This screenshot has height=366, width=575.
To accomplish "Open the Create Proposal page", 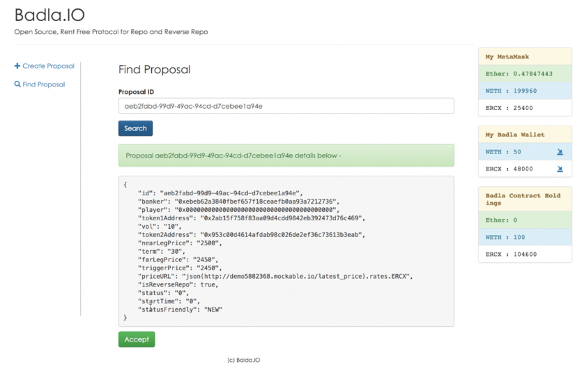I will coord(48,66).
